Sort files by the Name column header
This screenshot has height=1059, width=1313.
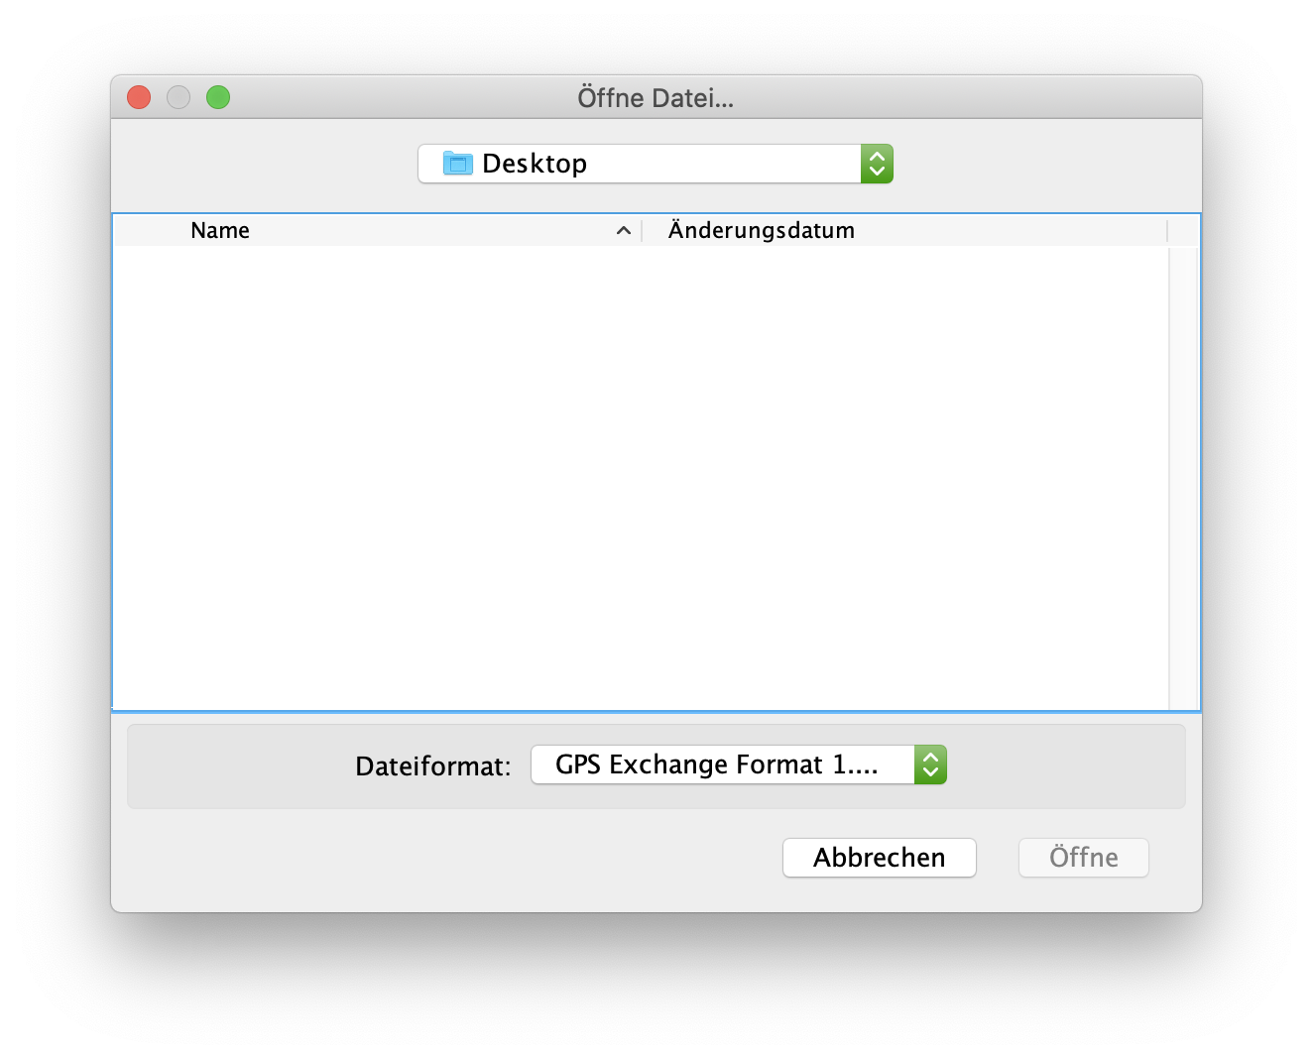tap(220, 231)
